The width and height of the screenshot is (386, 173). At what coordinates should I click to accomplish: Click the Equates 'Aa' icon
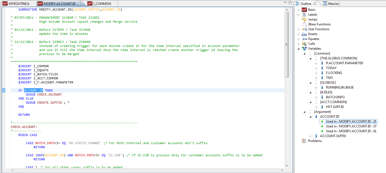pos(304,39)
